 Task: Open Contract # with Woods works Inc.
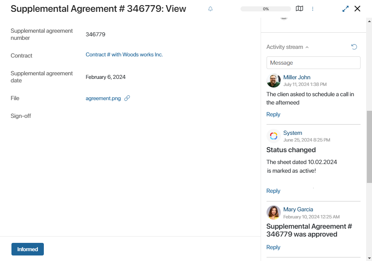tap(124, 55)
